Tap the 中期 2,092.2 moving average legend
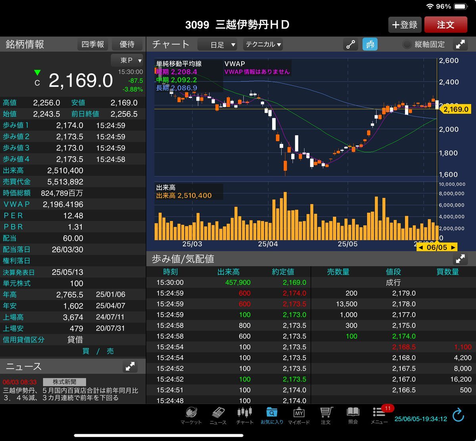Screen dimensions: 476x441 [177, 80]
